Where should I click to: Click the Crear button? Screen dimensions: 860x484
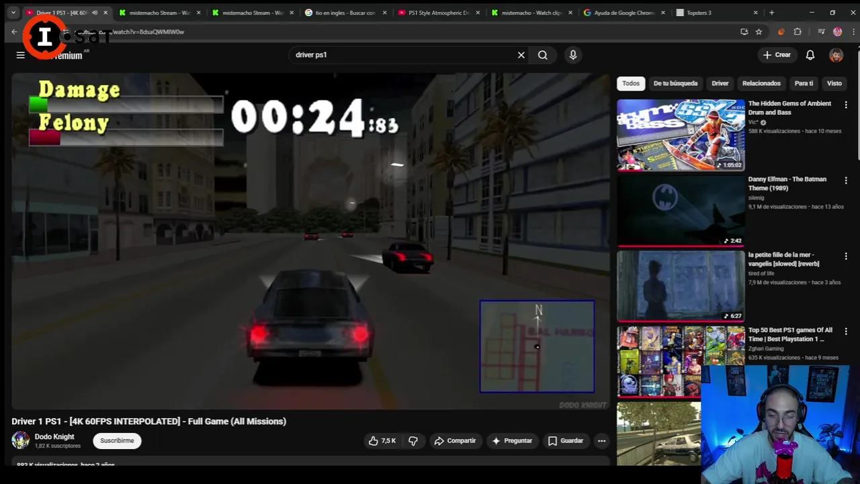777,55
